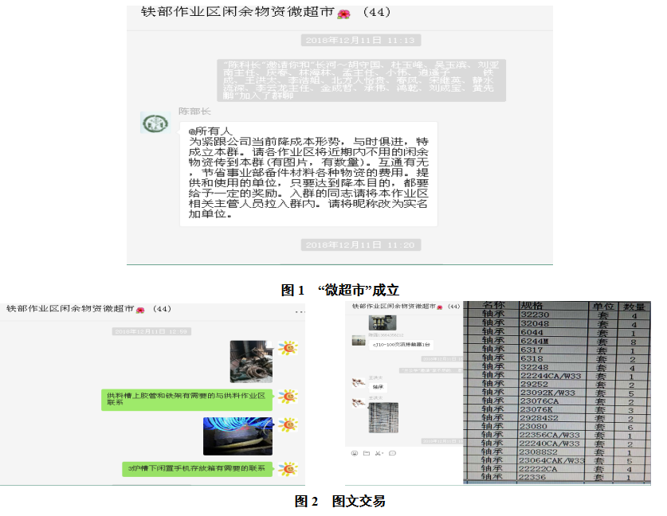Open more options via the ... icon

[297, 313]
